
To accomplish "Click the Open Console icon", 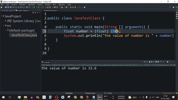I will tap(167, 62).
